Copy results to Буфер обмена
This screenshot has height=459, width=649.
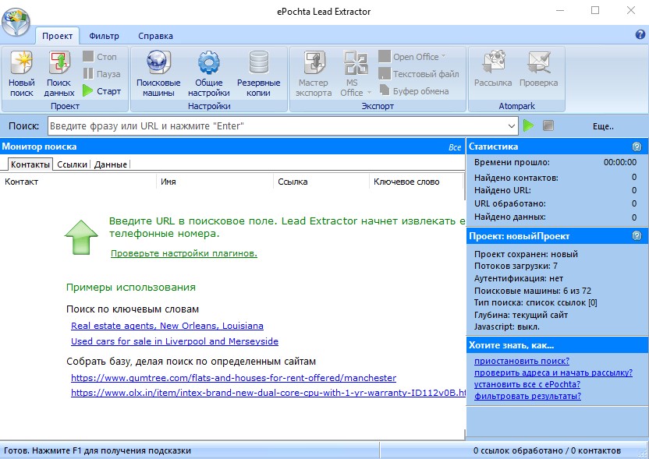(x=414, y=91)
